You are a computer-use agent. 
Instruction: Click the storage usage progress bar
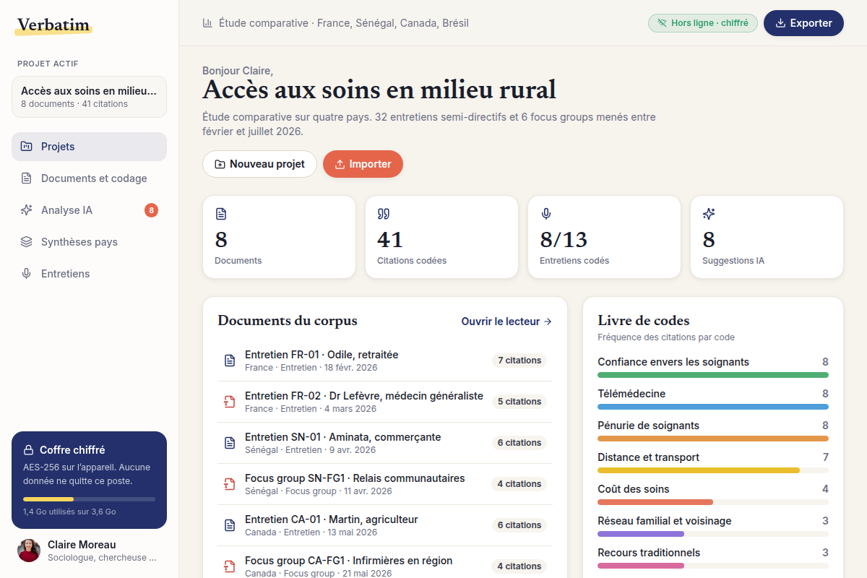(x=89, y=499)
